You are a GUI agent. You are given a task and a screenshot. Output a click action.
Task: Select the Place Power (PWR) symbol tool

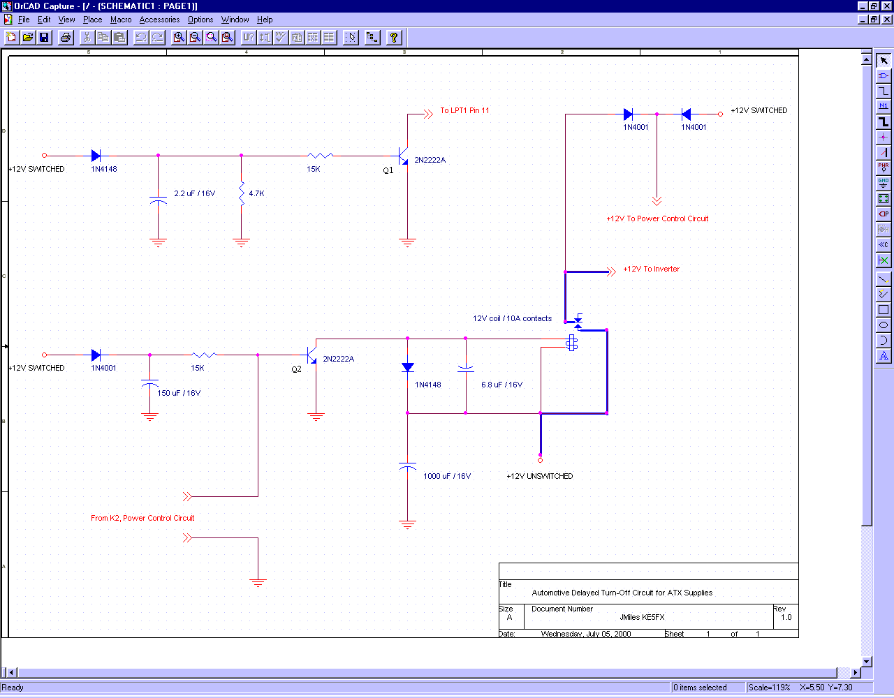coord(884,168)
